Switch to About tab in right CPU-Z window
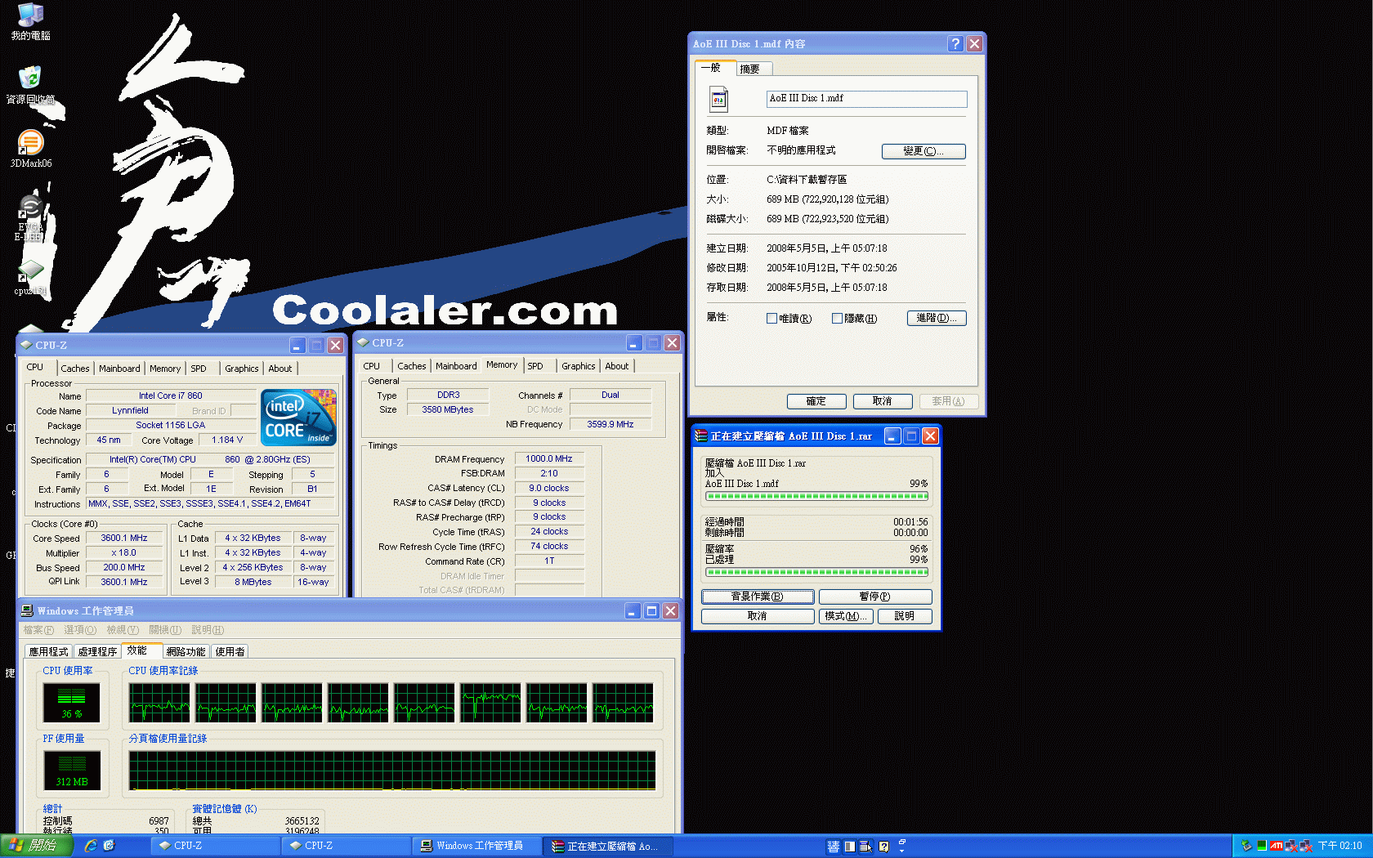 [x=617, y=366]
